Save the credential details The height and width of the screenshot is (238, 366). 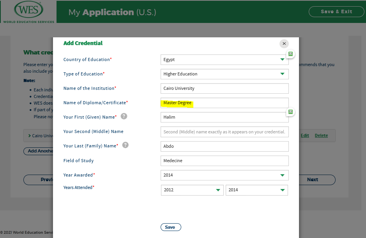point(171,227)
